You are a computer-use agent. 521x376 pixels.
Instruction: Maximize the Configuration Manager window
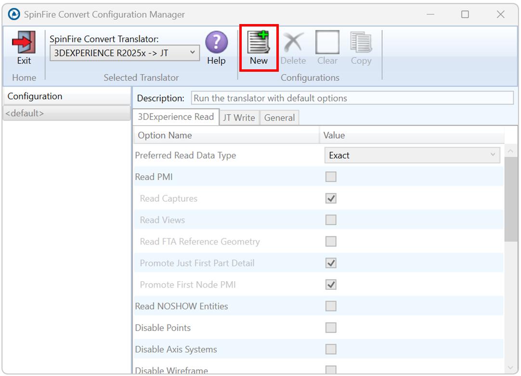click(x=465, y=14)
